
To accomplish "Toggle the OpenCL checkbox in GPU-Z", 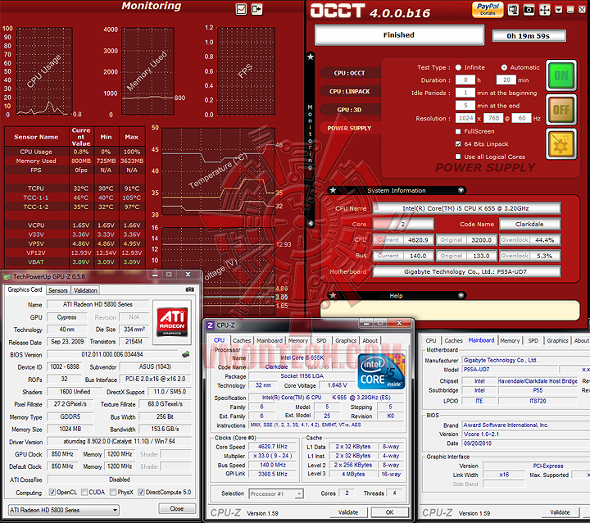I will coord(52,492).
